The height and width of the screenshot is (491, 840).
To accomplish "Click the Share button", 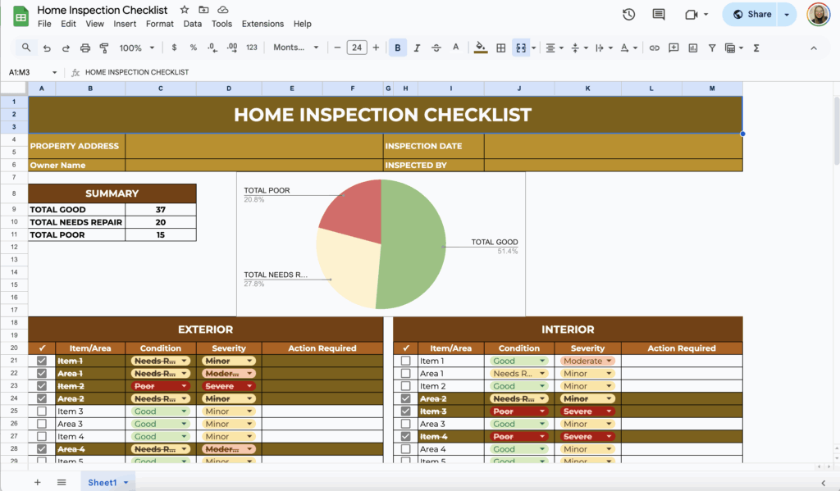I will (748, 14).
